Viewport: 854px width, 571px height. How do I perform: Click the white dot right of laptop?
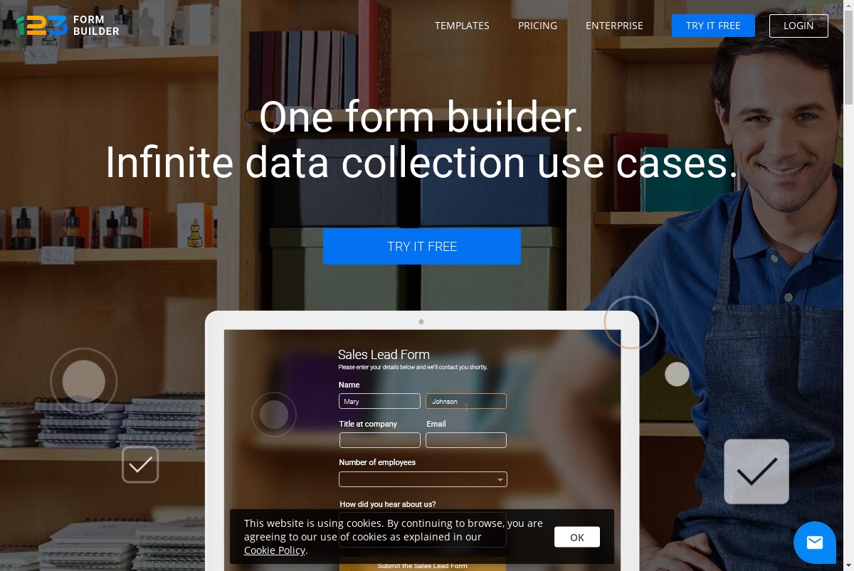point(677,374)
